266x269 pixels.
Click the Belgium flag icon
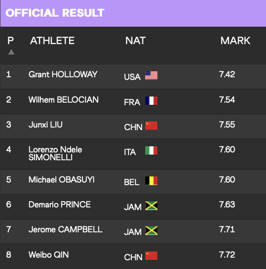(151, 181)
